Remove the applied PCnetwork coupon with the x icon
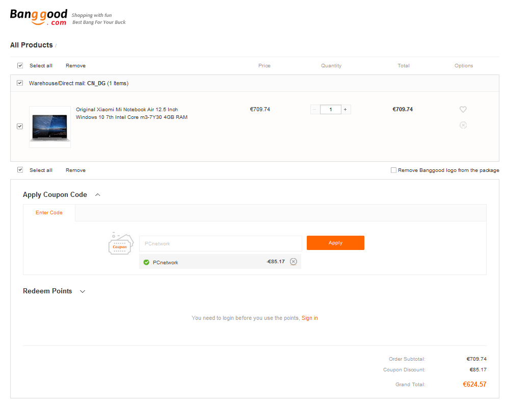This screenshot has height=402, width=505. (x=293, y=261)
